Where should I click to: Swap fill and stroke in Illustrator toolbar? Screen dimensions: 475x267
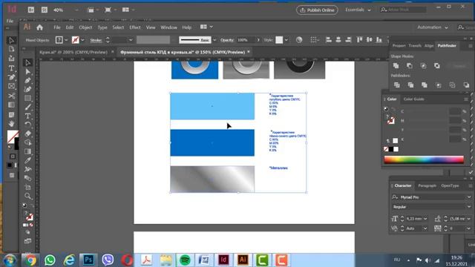pyautogui.click(x=31, y=205)
